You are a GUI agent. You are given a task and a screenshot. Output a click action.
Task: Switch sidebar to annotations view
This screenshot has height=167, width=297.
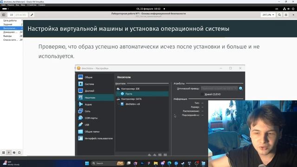[14, 153]
